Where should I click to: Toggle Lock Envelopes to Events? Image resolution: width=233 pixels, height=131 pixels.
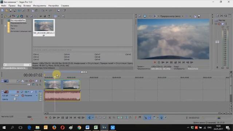click(x=161, y=118)
